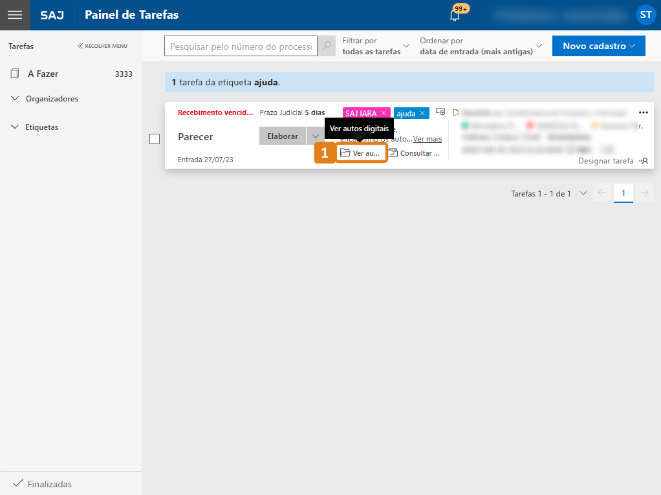Viewport: 661px width, 495px height.
Task: Remove the ajuda tag from task
Action: [422, 114]
